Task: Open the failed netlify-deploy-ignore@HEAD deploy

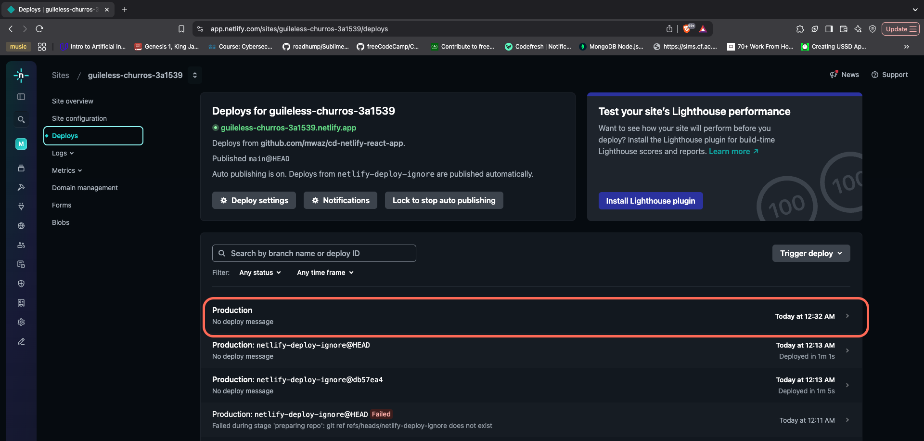Action: tap(531, 420)
